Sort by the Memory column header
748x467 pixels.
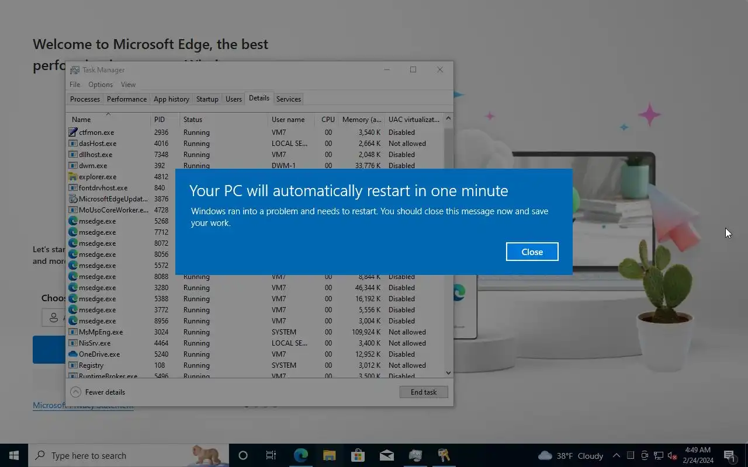click(x=361, y=119)
